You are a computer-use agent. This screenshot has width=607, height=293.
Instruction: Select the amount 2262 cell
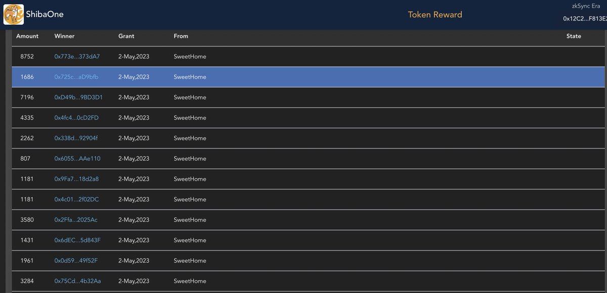point(27,138)
